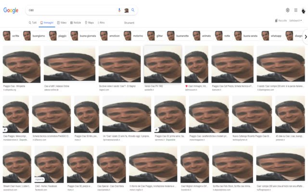This screenshot has height=192, width=308.
Task: Open Vendo Ciao PX 1982 thumbnail
Action: (163, 64)
